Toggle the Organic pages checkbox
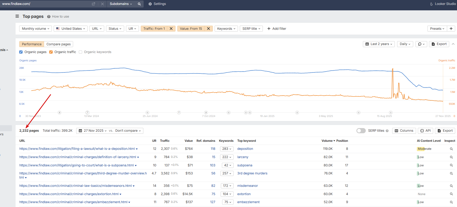Screen dimensions: 457x207 (21, 52)
